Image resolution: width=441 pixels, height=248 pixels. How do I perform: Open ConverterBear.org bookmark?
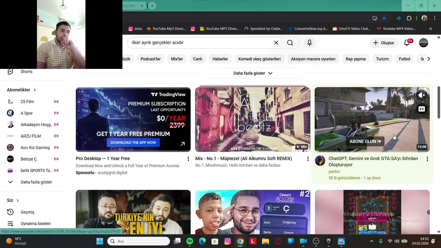308,29
